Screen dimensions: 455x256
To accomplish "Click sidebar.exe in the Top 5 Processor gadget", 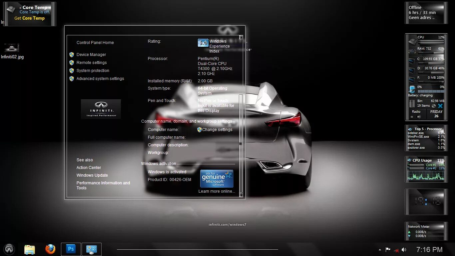I will click(x=416, y=133).
